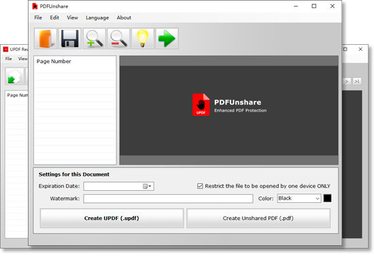
Task: Click the green arrow icon in the UPDF Reader window
Action: 14,76
